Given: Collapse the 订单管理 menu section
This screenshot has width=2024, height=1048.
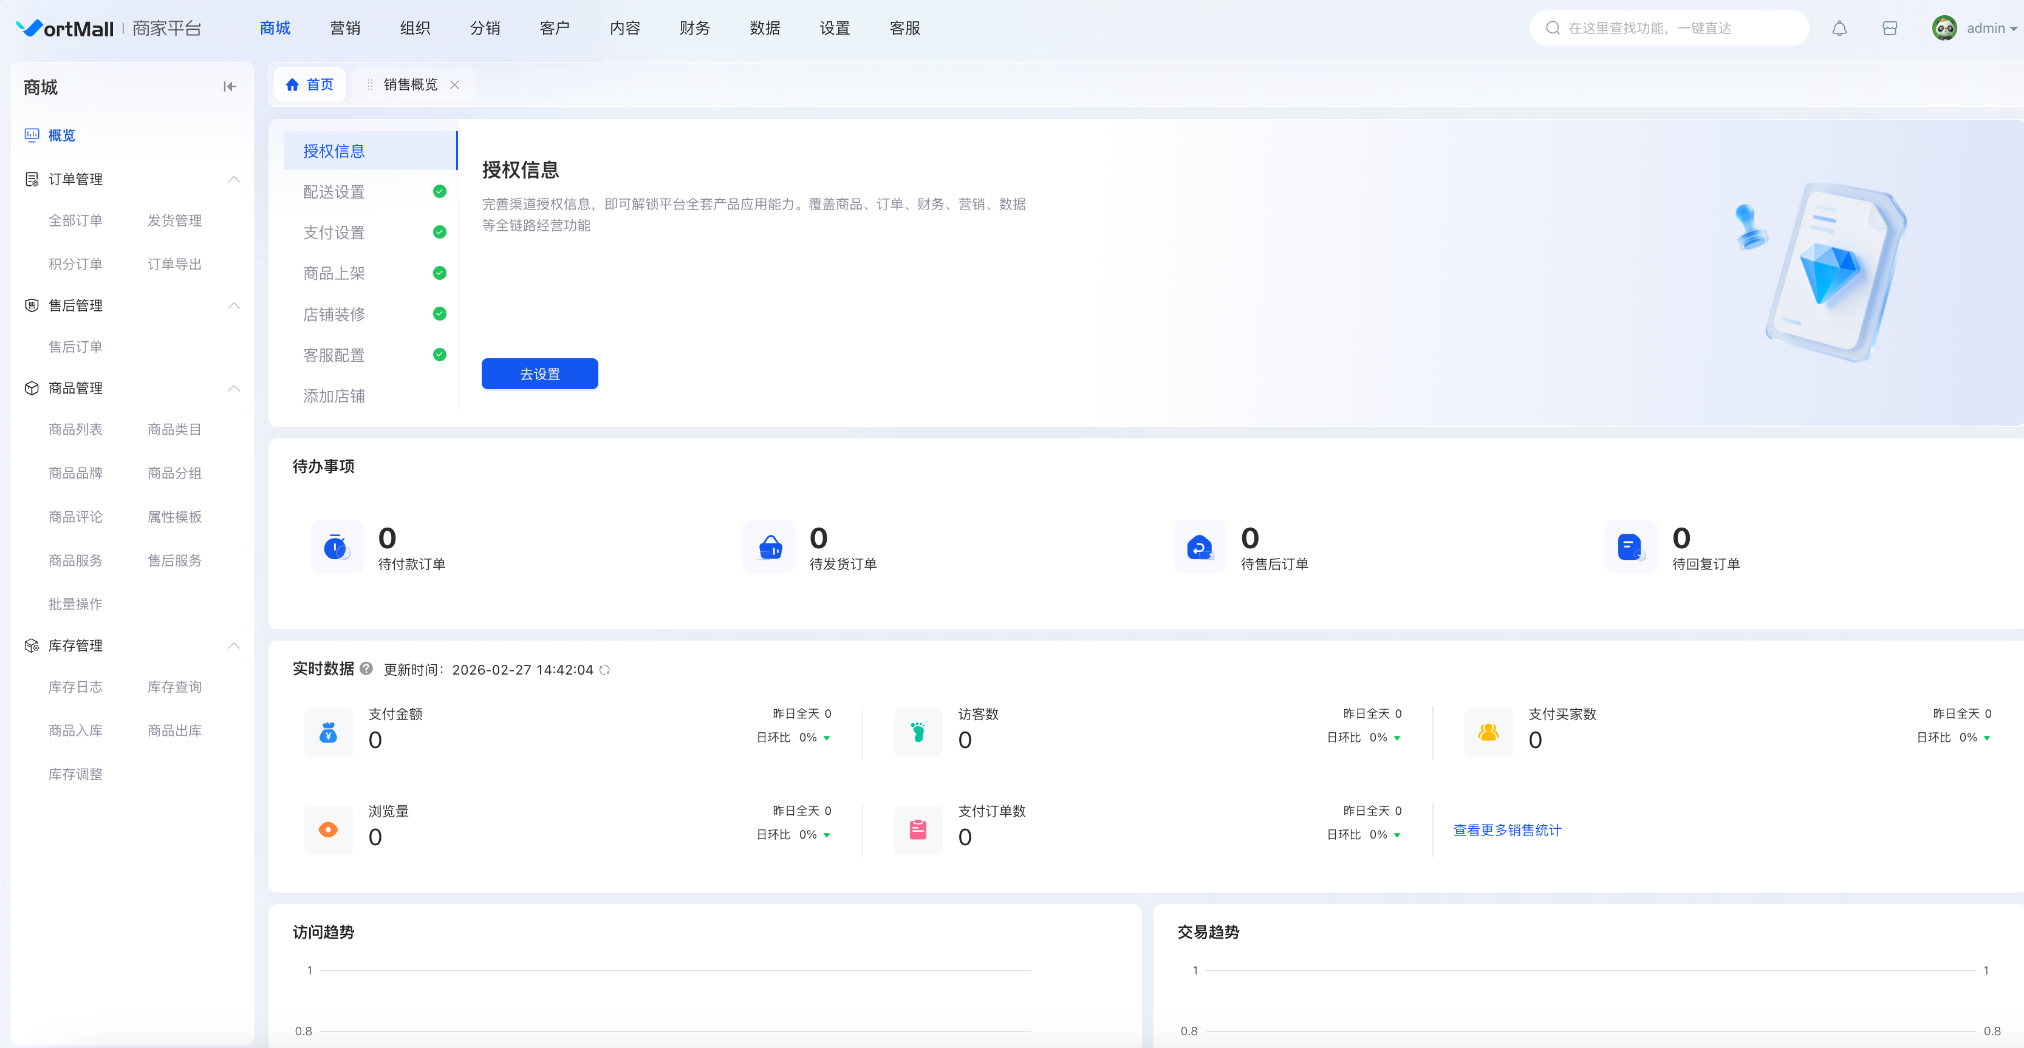Looking at the screenshot, I should (x=233, y=179).
